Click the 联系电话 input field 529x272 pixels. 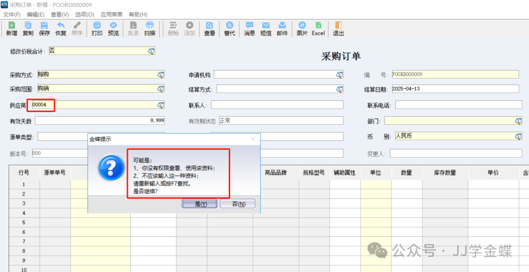457,105
